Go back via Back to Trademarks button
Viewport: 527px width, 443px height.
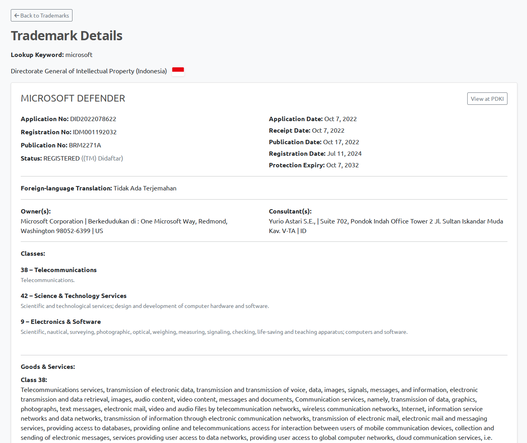41,16
